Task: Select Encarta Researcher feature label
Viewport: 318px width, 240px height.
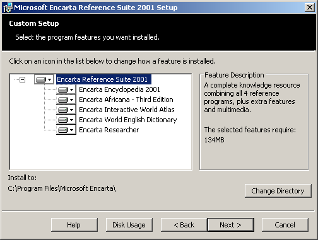Action: pyautogui.click(x=109, y=130)
